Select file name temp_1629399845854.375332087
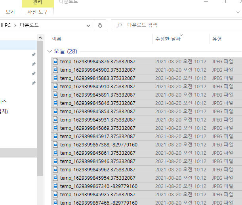242x205 pixels. pyautogui.click(x=98, y=112)
